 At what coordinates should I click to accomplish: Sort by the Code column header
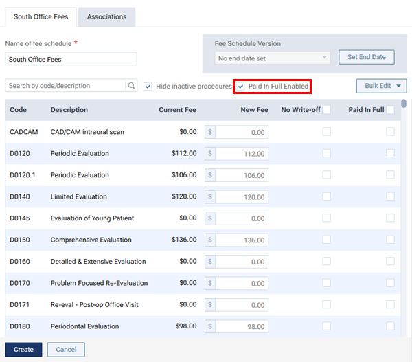click(x=19, y=110)
